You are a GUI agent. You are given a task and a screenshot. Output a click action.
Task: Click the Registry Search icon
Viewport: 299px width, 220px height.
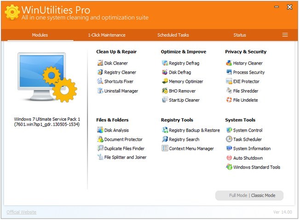click(165, 139)
